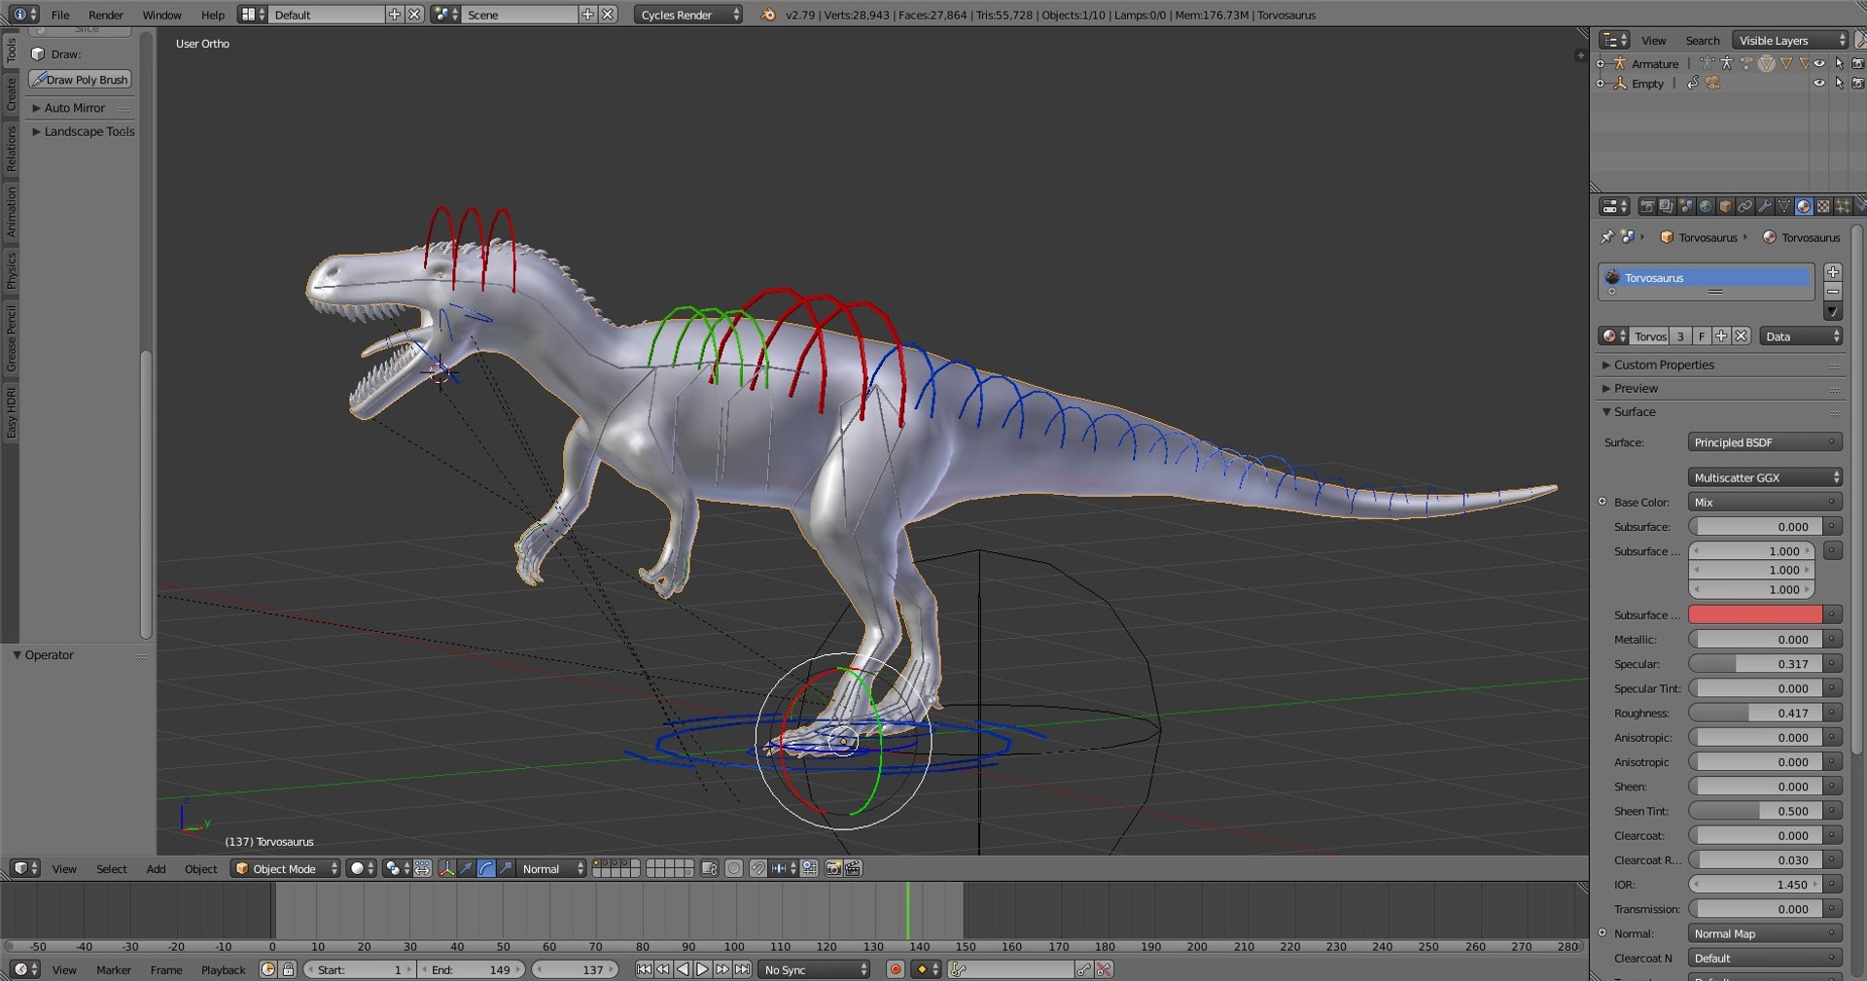Open the Texture properties checker tab icon
The image size is (1867, 981).
1823,206
